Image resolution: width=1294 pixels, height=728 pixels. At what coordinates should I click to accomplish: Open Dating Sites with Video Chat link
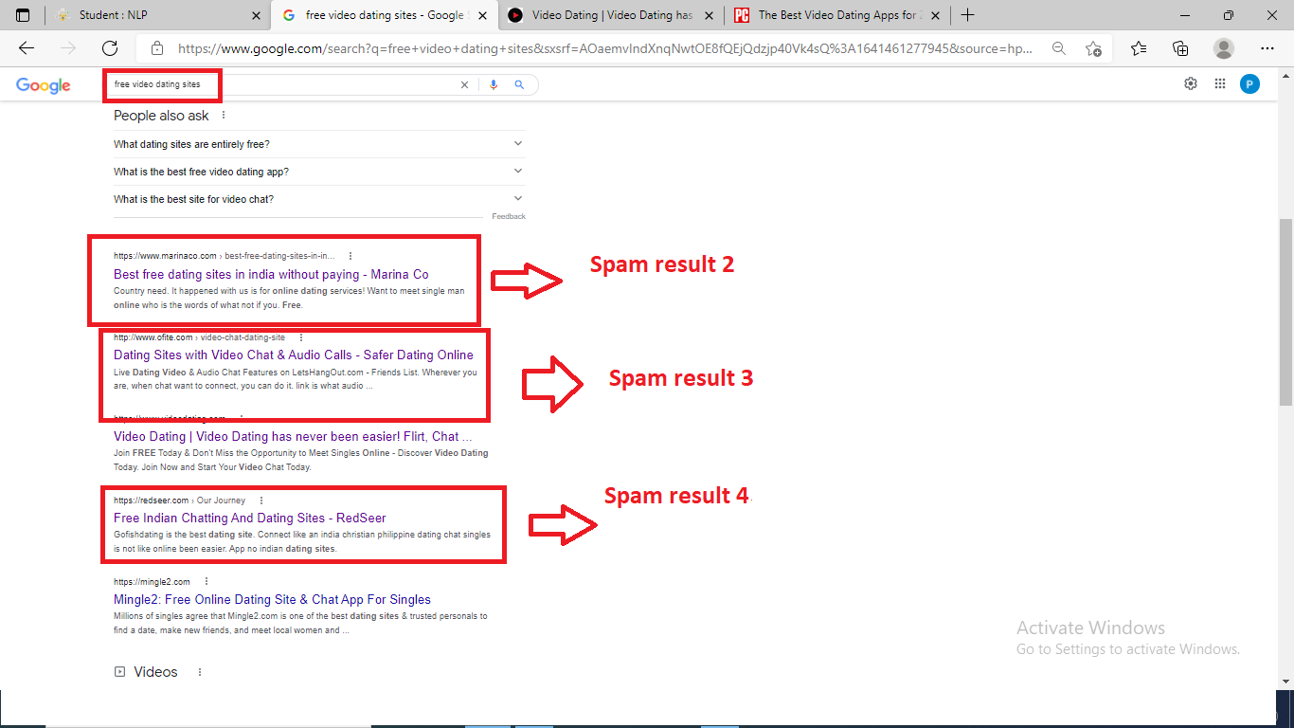click(294, 355)
